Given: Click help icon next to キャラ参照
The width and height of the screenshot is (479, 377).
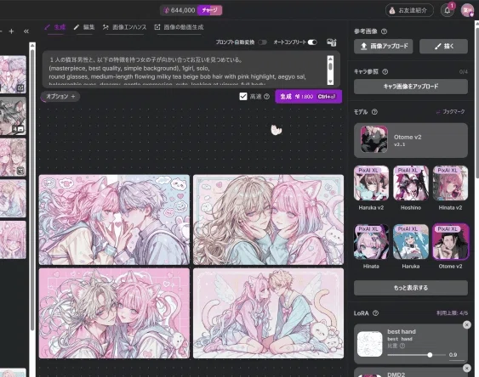Looking at the screenshot, I should 385,71.
